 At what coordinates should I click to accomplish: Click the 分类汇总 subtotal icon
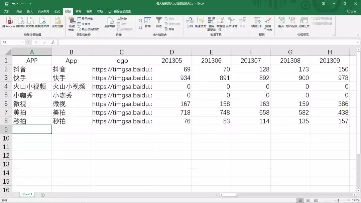(x=304, y=21)
